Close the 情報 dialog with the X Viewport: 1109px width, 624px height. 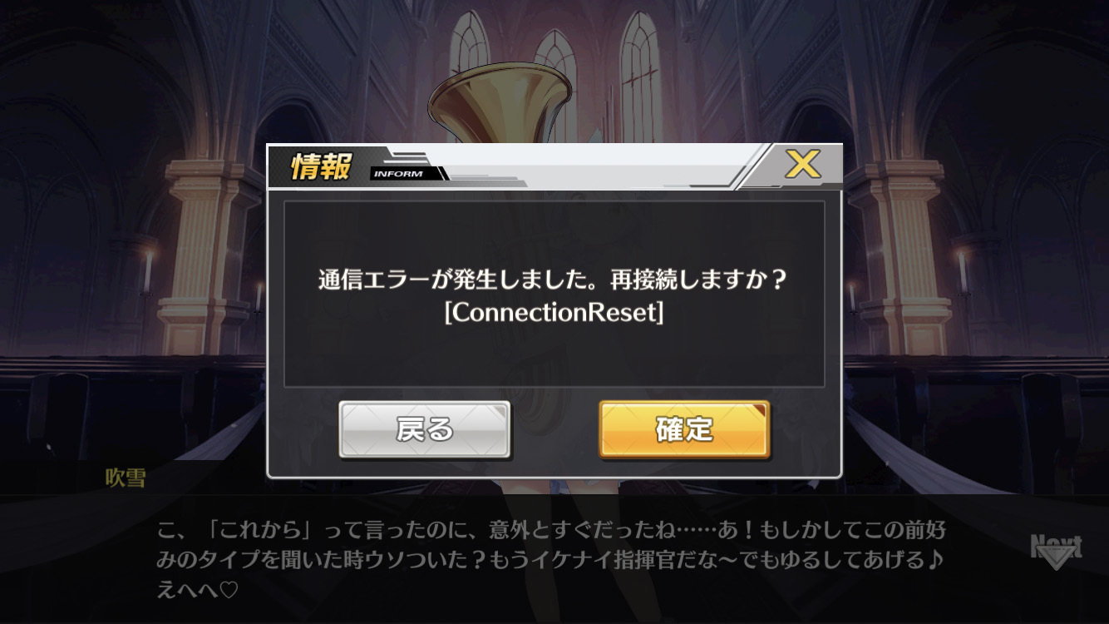point(802,165)
